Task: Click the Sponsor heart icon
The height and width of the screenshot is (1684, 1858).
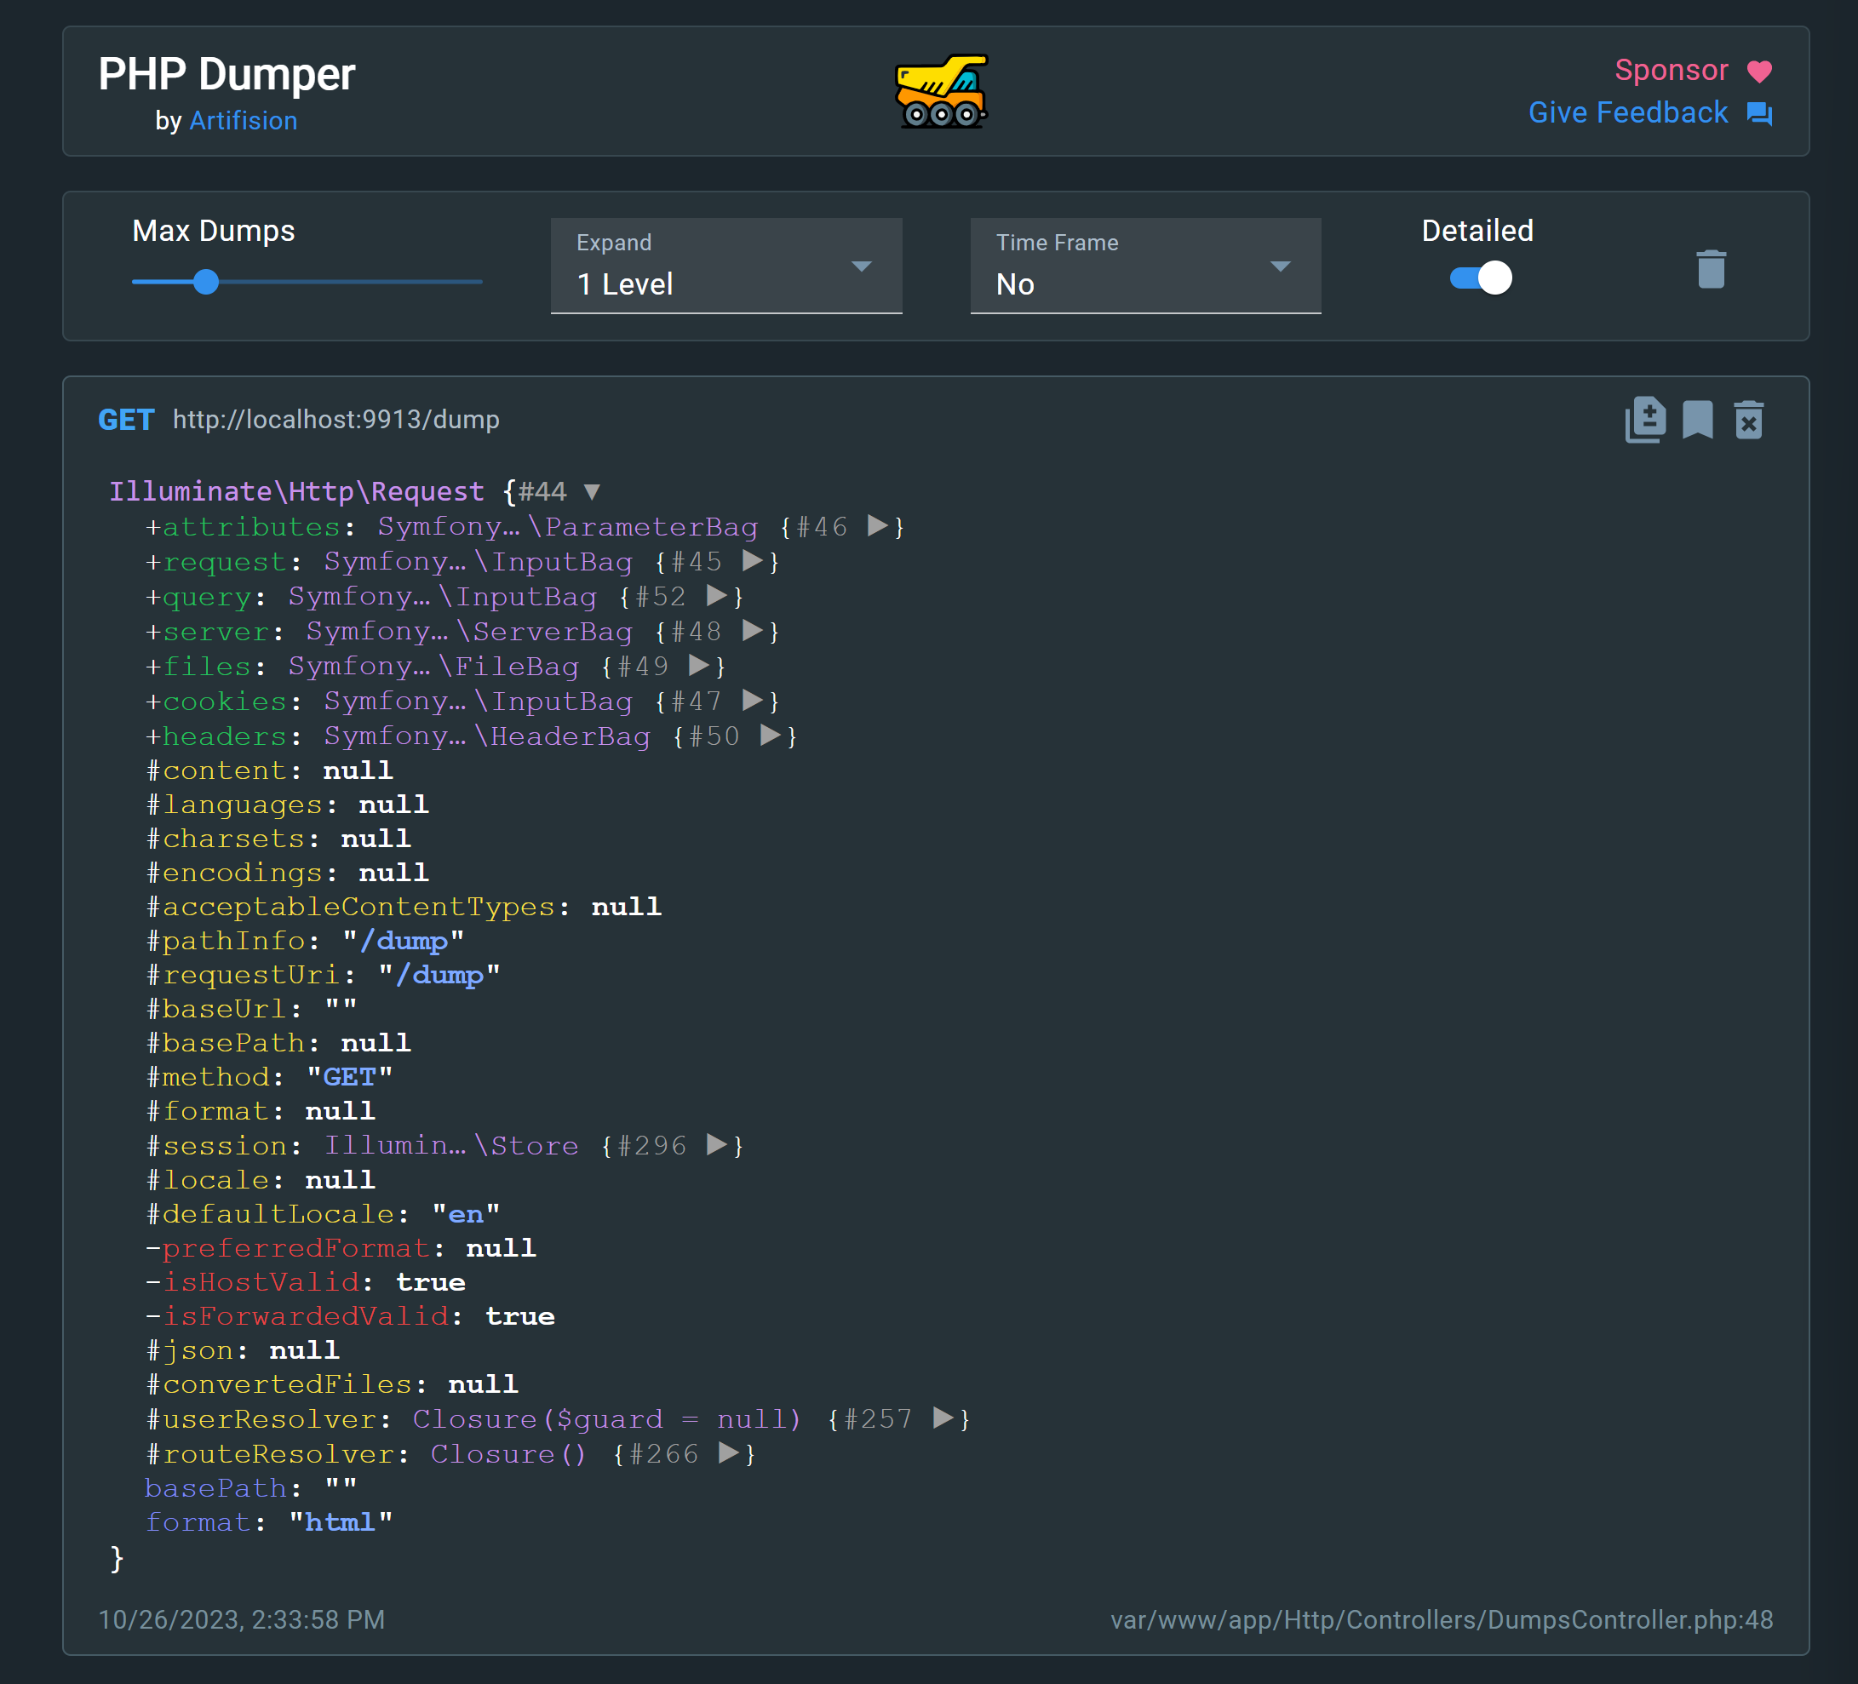Action: (x=1758, y=71)
